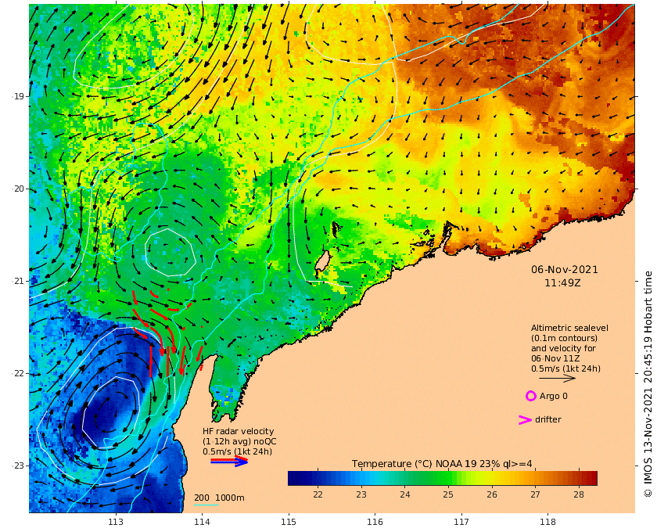This screenshot has width=657, height=532.
Task: Click color bar tick label 27
Action: [535, 494]
